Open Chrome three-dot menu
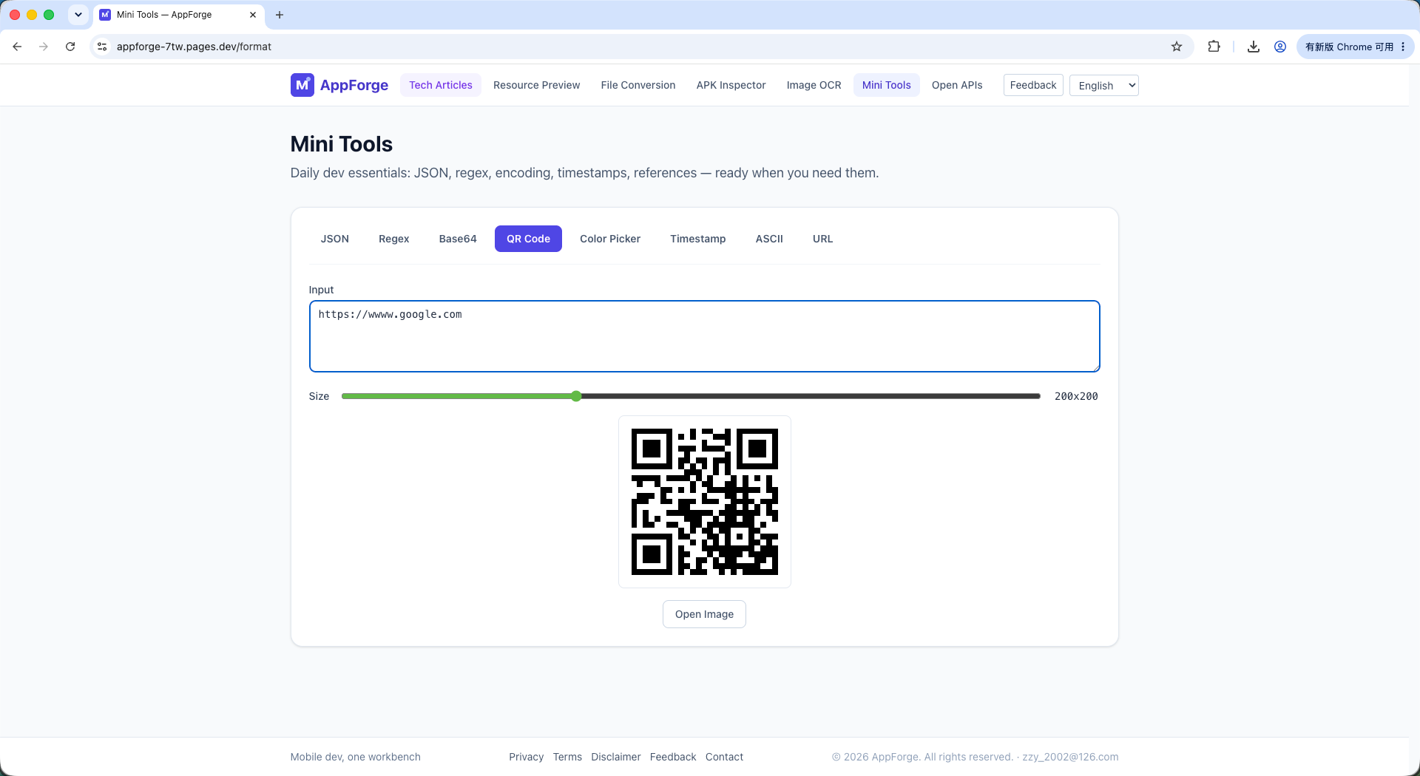The width and height of the screenshot is (1420, 776). 1403,47
